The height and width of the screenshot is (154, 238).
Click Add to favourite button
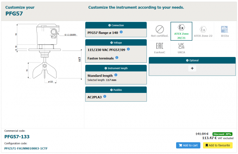coord(218,145)
